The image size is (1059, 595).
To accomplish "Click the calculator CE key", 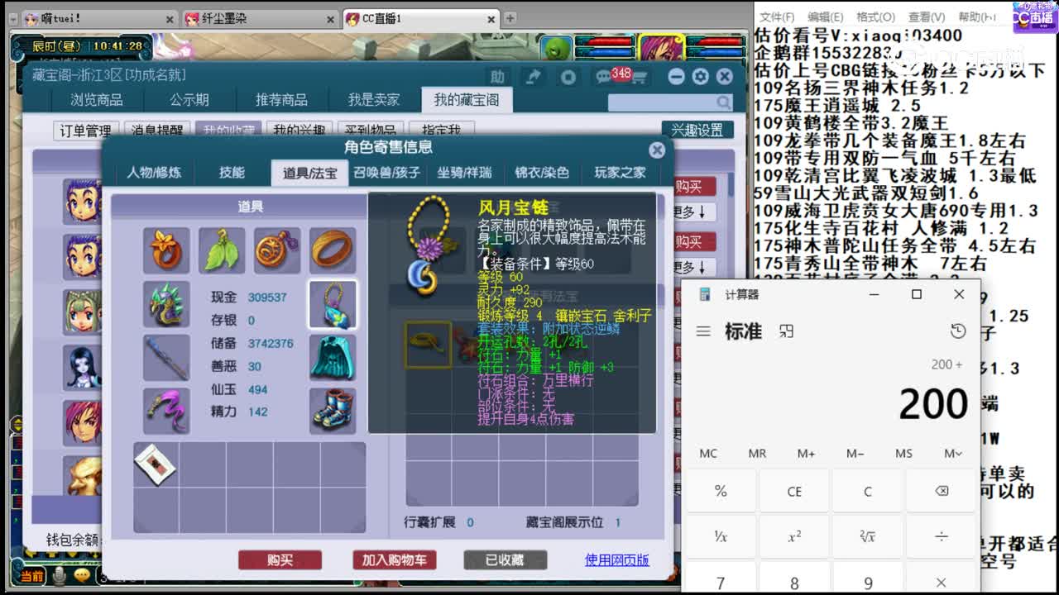I will pyautogui.click(x=794, y=491).
